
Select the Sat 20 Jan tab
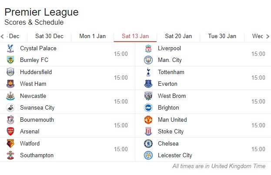point(178,36)
